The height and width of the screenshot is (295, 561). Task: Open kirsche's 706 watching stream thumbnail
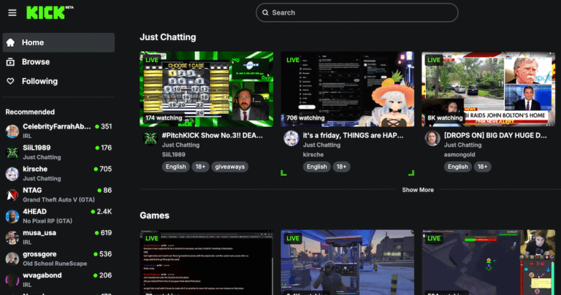click(348, 89)
